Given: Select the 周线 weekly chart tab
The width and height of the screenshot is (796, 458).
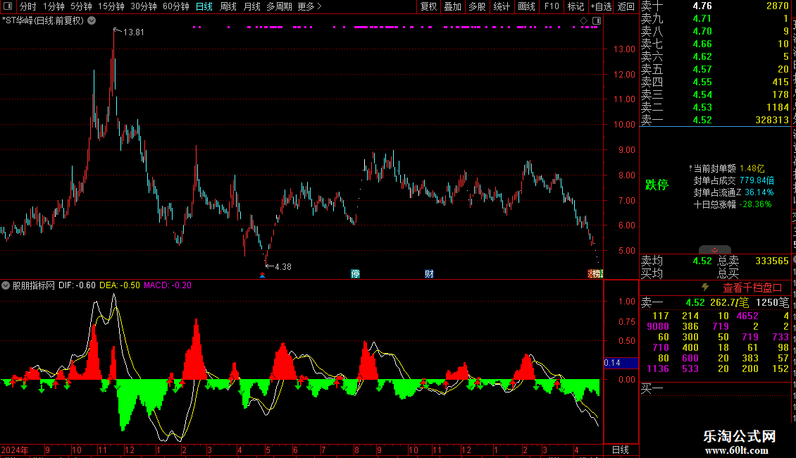Looking at the screenshot, I should 228,6.
